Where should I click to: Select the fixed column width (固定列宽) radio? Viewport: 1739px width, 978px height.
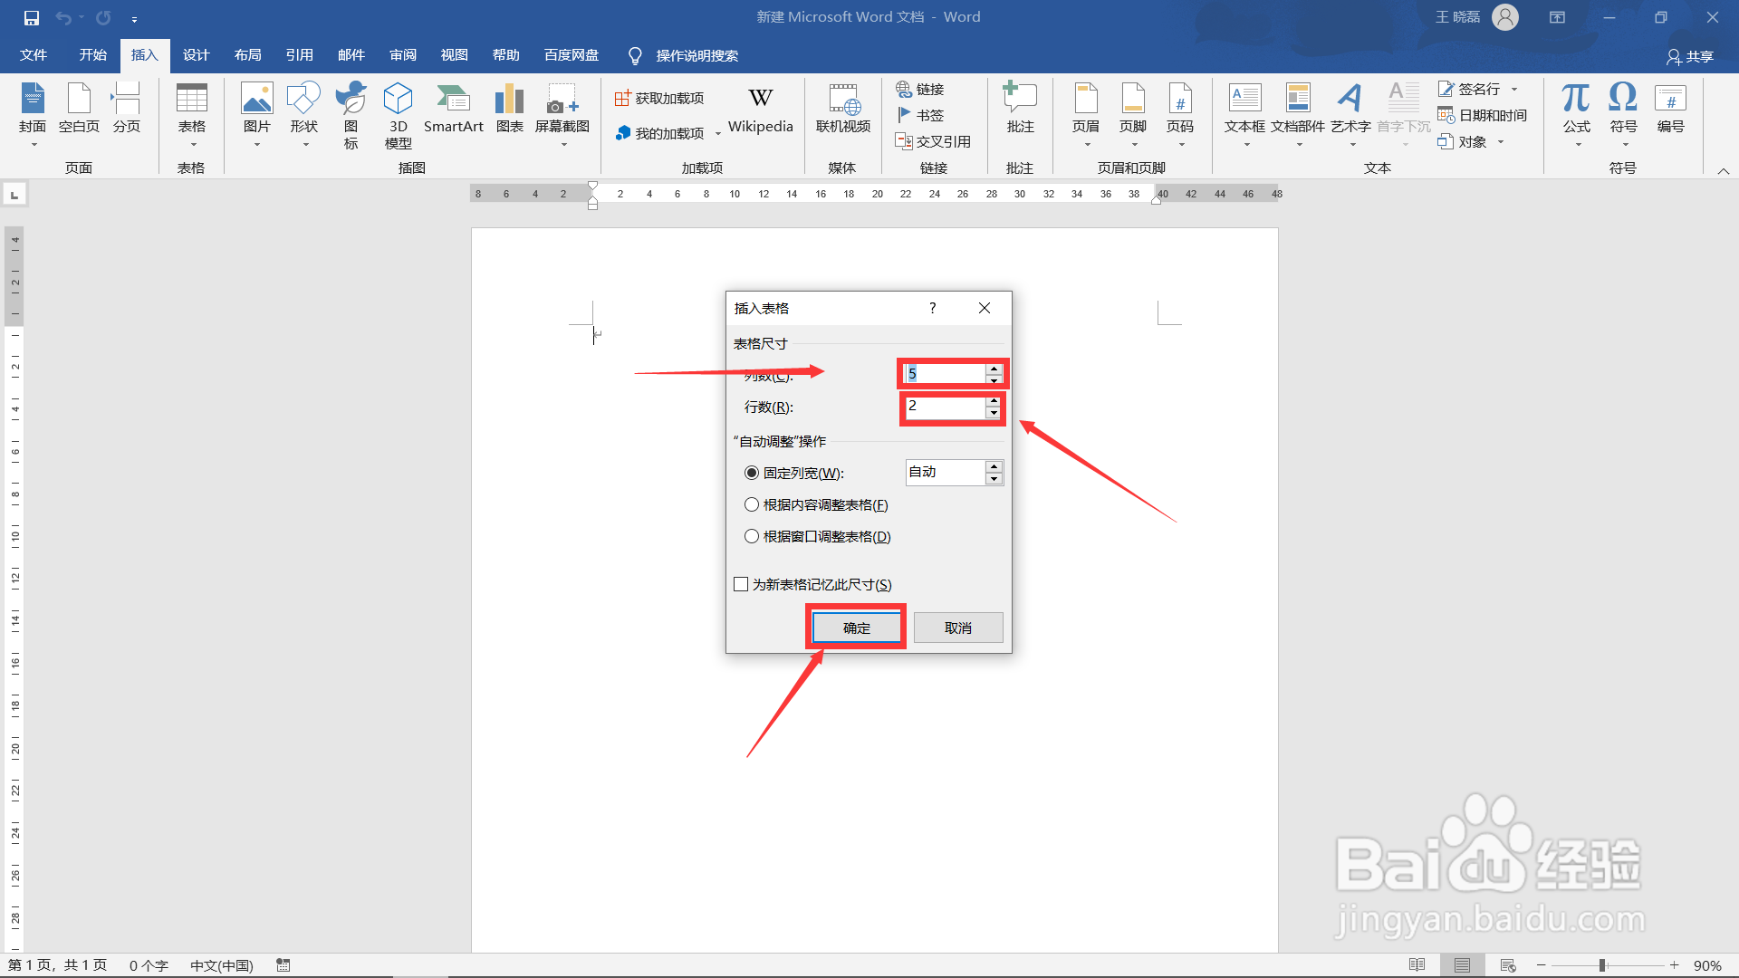point(752,473)
